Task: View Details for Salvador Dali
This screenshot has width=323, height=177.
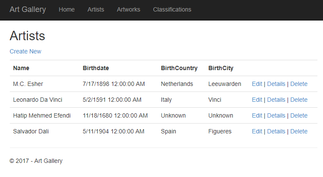Action: point(276,131)
